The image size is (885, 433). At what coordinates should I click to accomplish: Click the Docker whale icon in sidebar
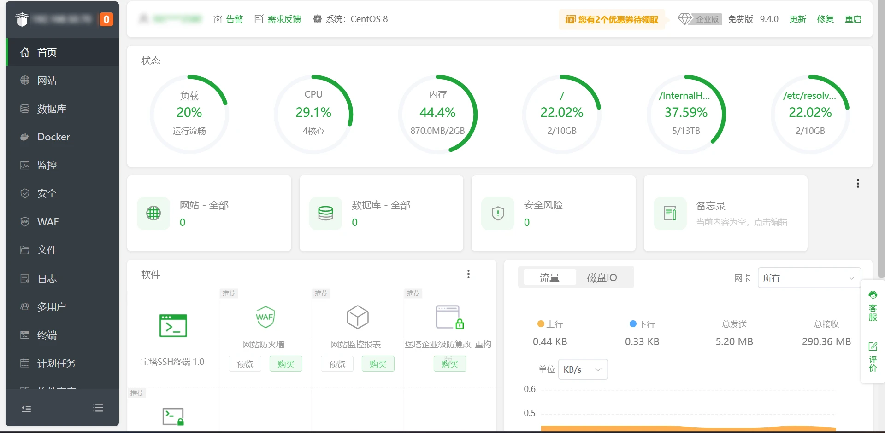pyautogui.click(x=25, y=137)
